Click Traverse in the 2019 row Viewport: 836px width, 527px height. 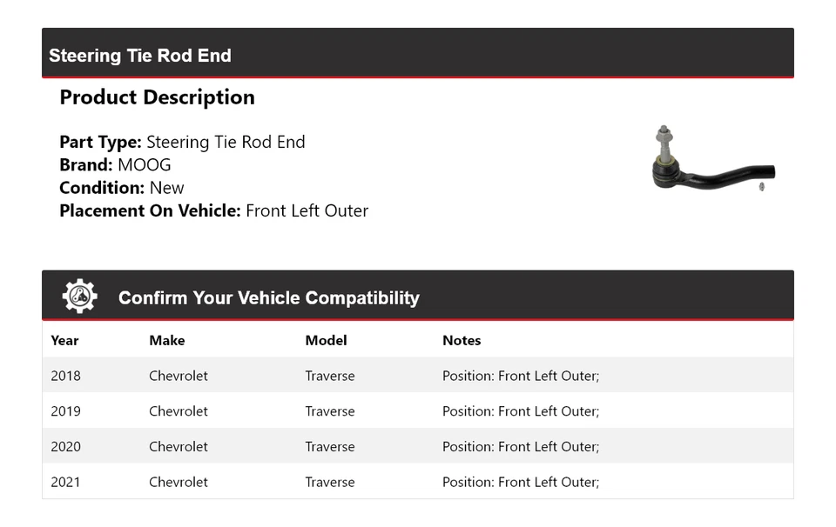[329, 411]
